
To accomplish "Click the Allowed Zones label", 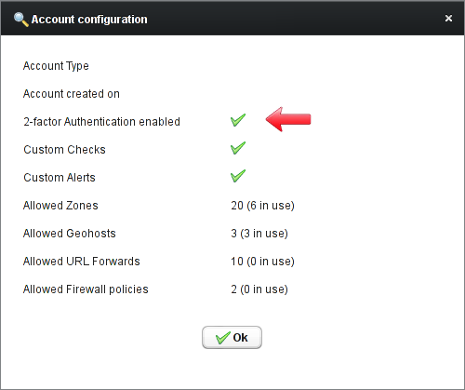I will pyautogui.click(x=60, y=206).
